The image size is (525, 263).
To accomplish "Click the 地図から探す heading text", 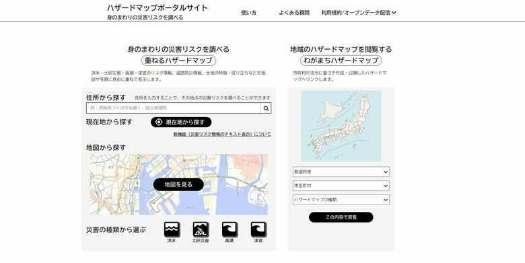I will point(106,147).
